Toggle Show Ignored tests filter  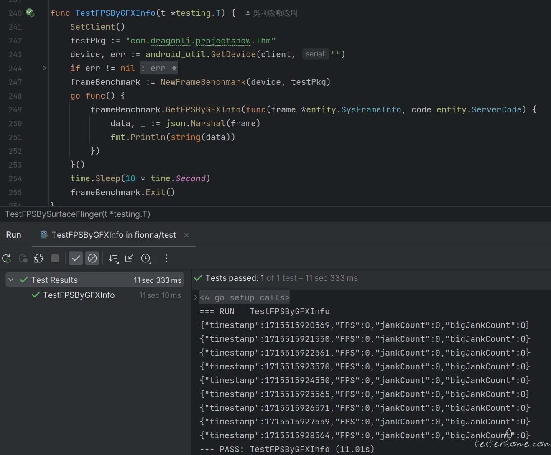pyautogui.click(x=92, y=259)
